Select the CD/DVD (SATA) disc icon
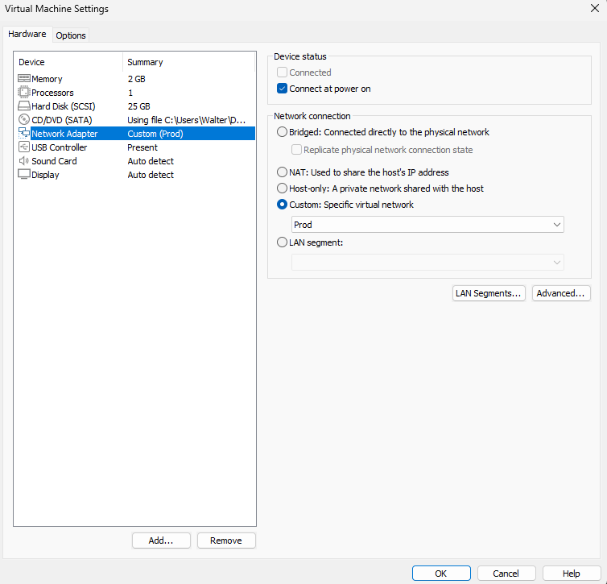Viewport: 607px width, 584px height. [23, 120]
